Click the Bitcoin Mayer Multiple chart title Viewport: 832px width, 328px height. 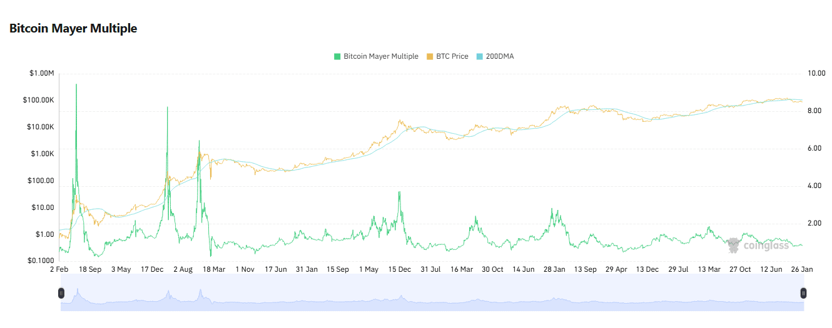pyautogui.click(x=73, y=28)
